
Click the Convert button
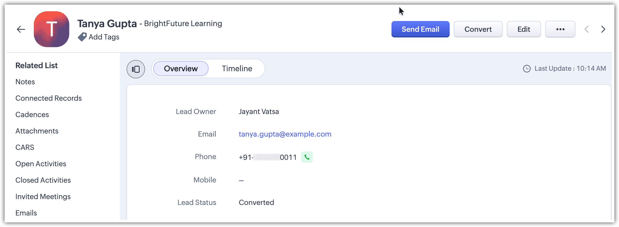tap(478, 29)
